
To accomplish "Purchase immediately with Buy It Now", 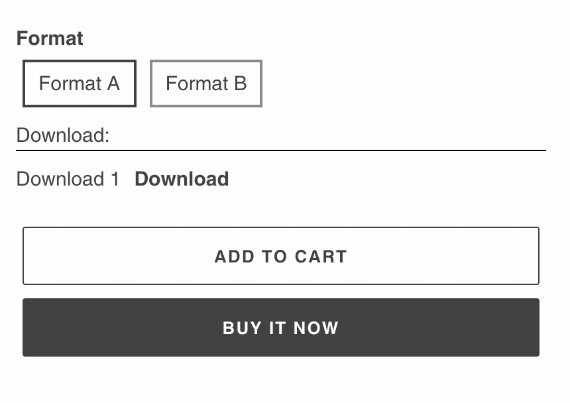I will tap(281, 327).
